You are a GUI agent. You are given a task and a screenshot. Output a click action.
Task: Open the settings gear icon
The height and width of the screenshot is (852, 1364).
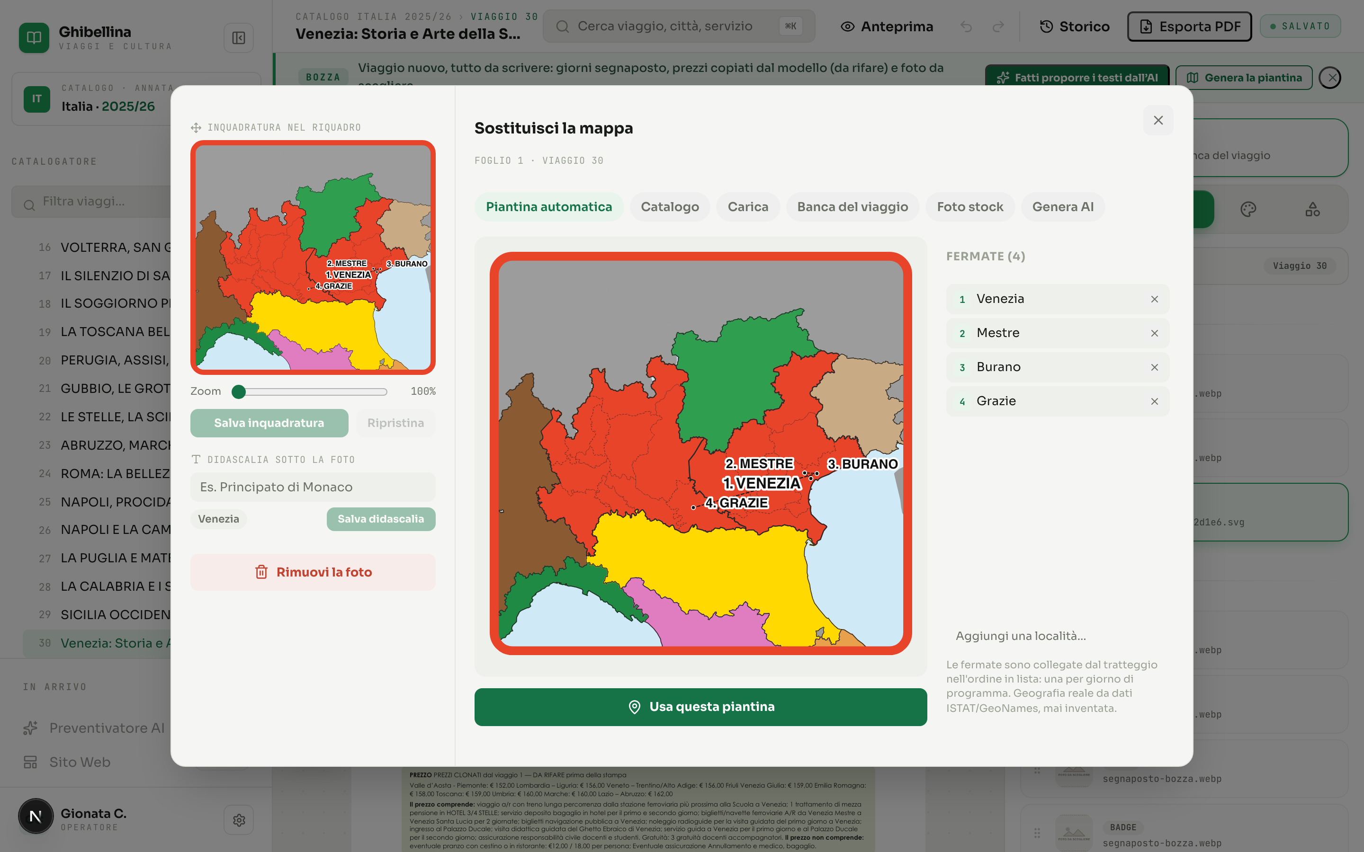(238, 820)
